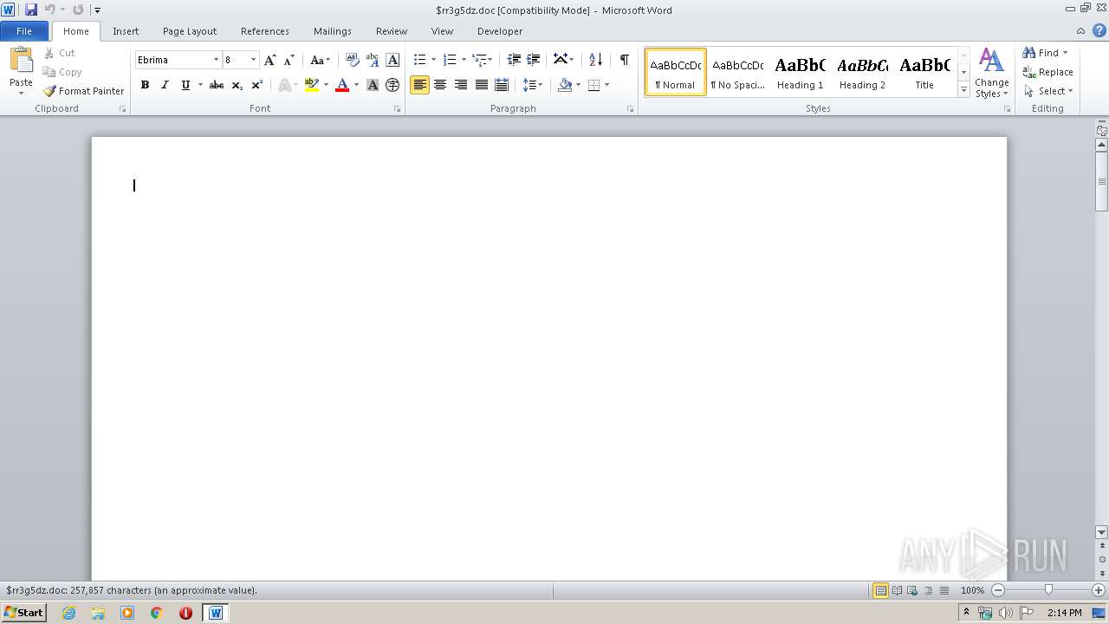1109x624 pixels.
Task: Click the Enclose Characters icon
Action: [392, 85]
